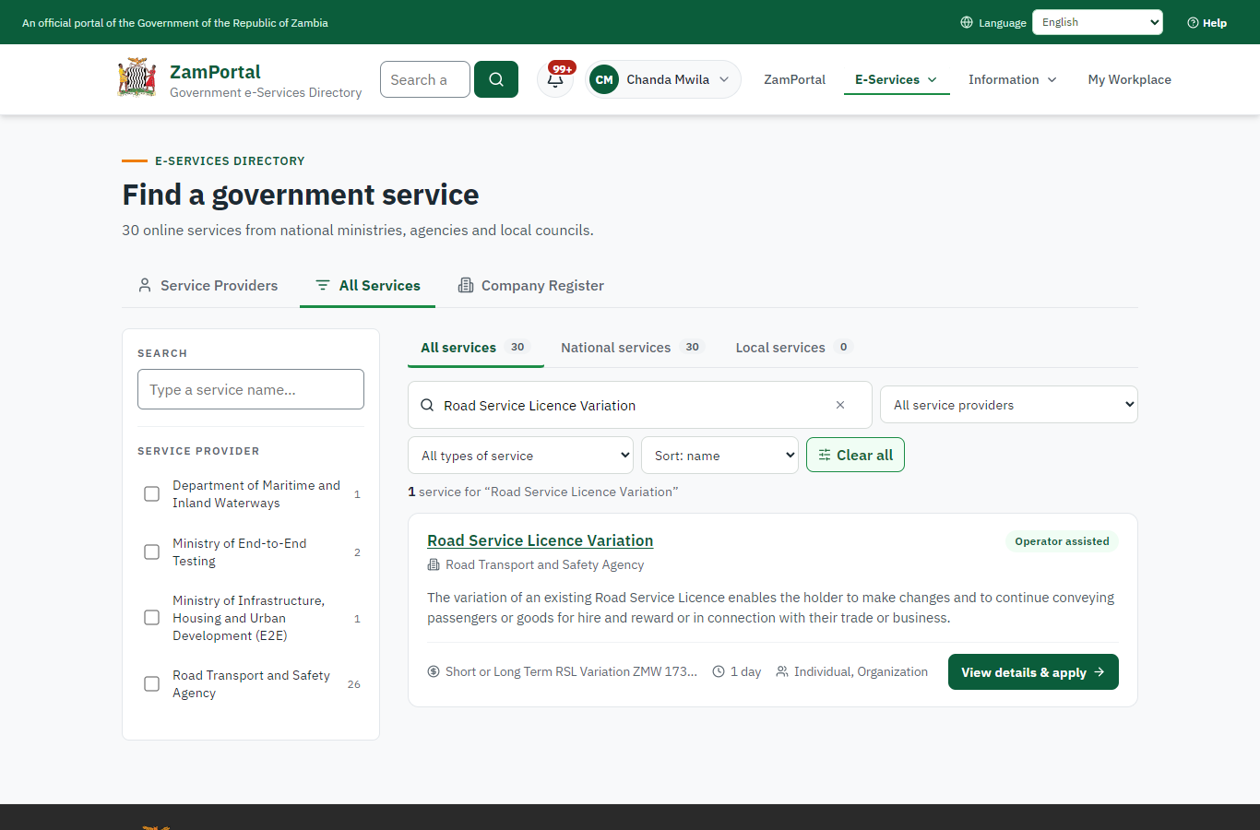
Task: Select the All services 30 sub-tab
Action: pyautogui.click(x=476, y=348)
